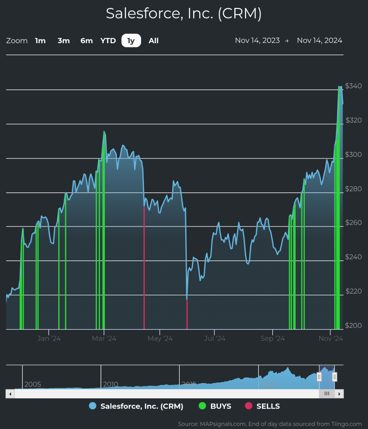Toggle the BUYS series legend

(x=215, y=406)
